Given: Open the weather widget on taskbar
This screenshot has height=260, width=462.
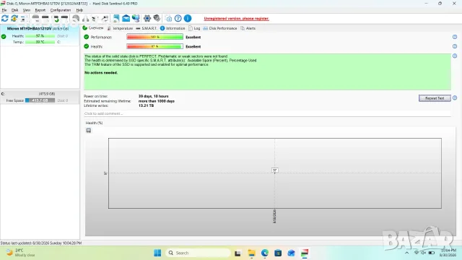Looking at the screenshot, I should point(21,253).
